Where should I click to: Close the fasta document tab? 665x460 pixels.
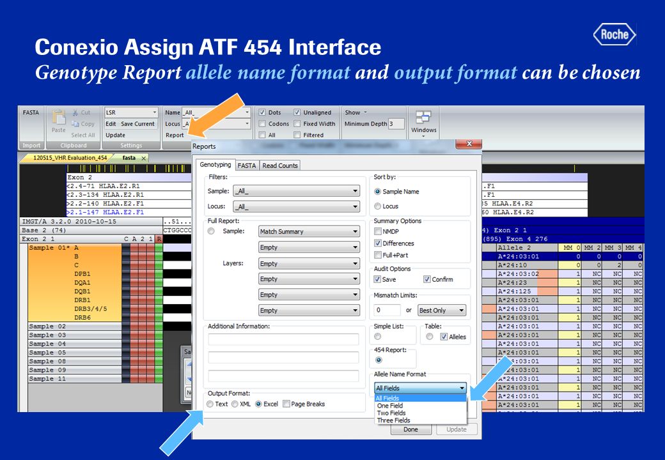tap(144, 158)
